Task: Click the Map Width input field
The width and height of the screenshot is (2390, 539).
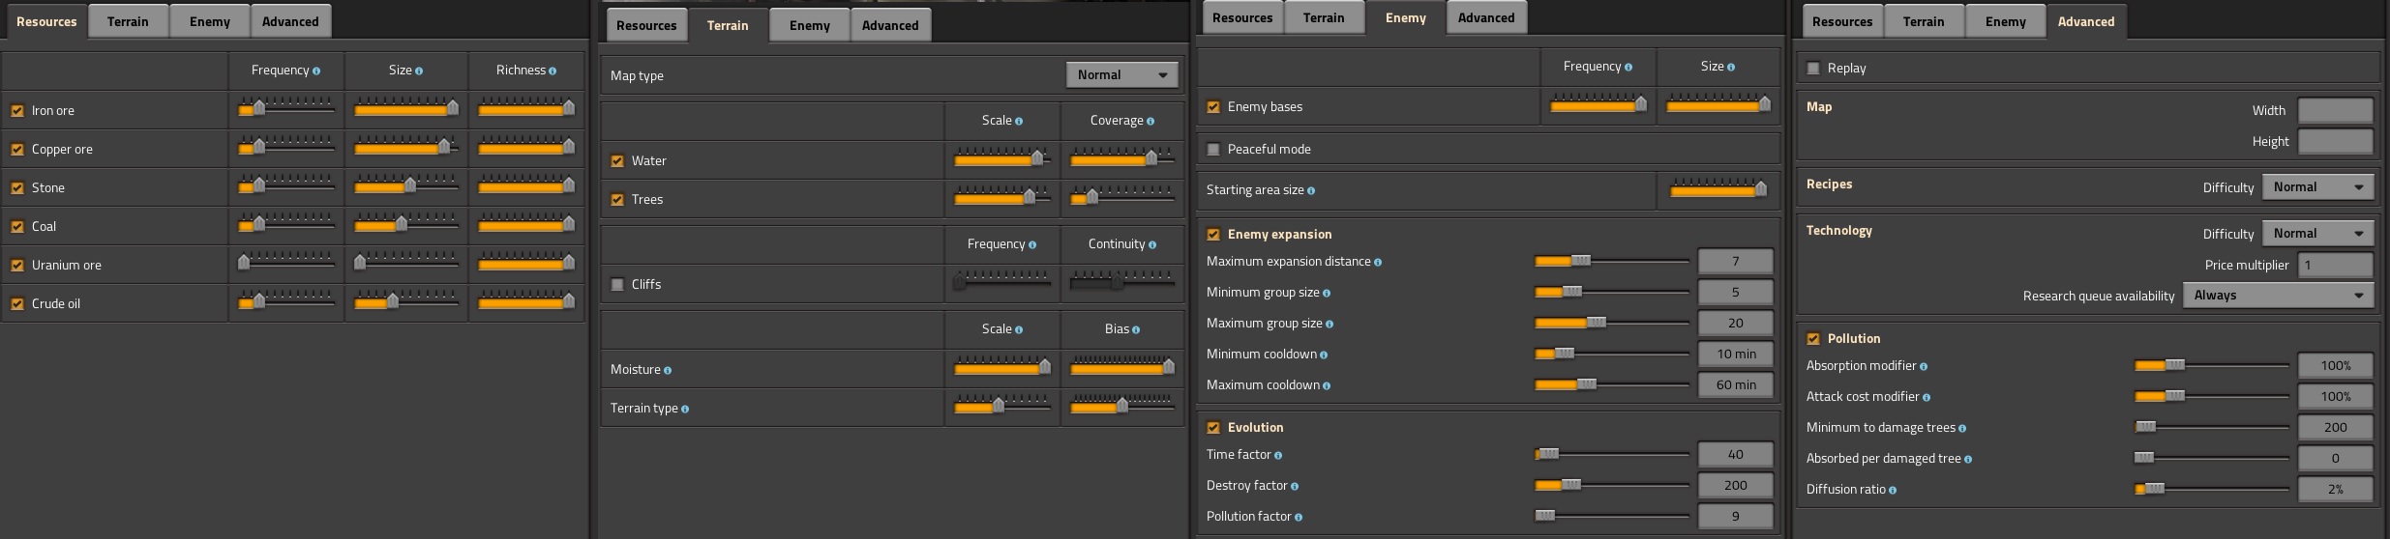Action: [x=2336, y=110]
